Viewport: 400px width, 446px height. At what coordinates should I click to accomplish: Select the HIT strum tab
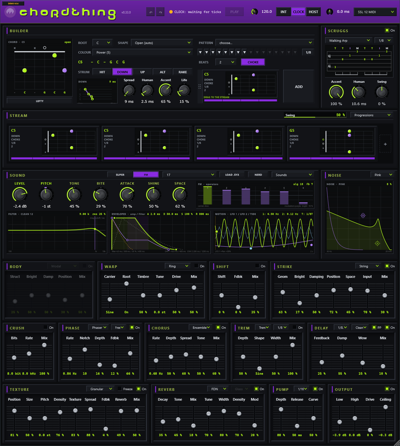click(102, 72)
